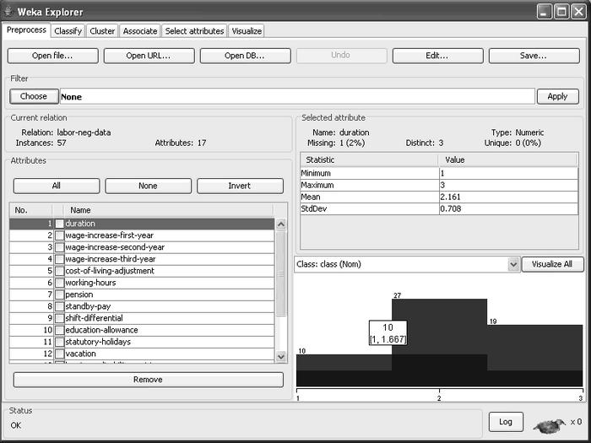Screen dimensions: 591x443
Task: Tick the checkbox for duration attribute
Action: (59, 224)
